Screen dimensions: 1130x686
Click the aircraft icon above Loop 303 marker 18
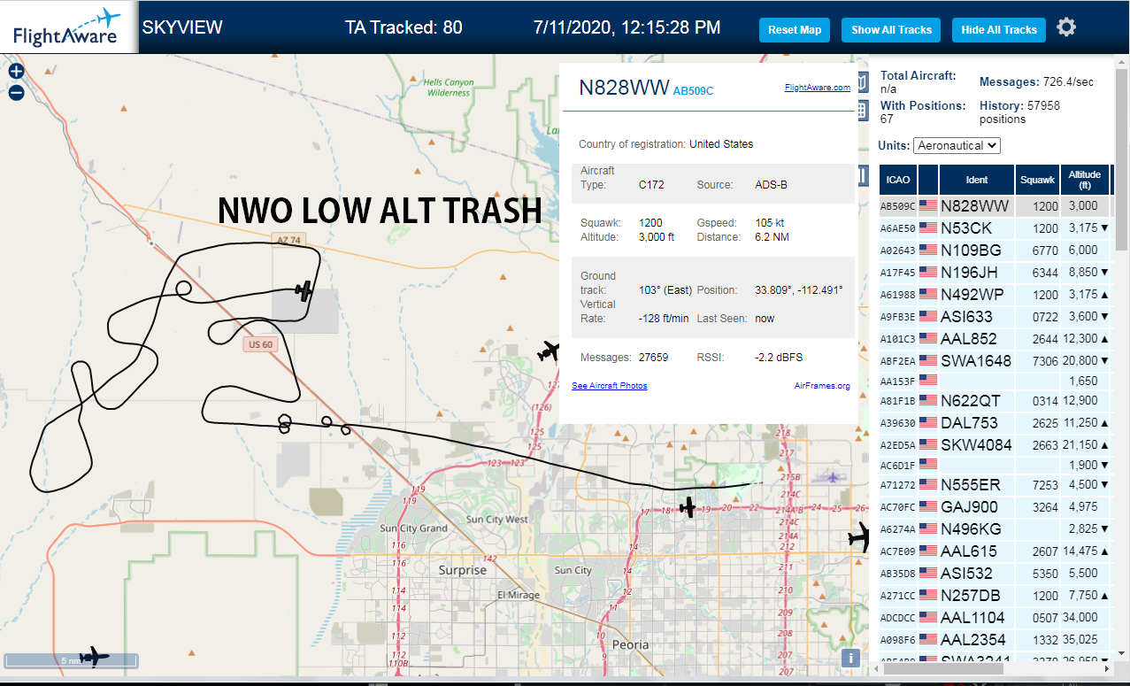click(688, 507)
